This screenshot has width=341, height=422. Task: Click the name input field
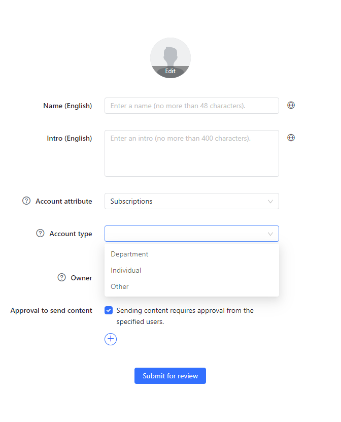[191, 105]
